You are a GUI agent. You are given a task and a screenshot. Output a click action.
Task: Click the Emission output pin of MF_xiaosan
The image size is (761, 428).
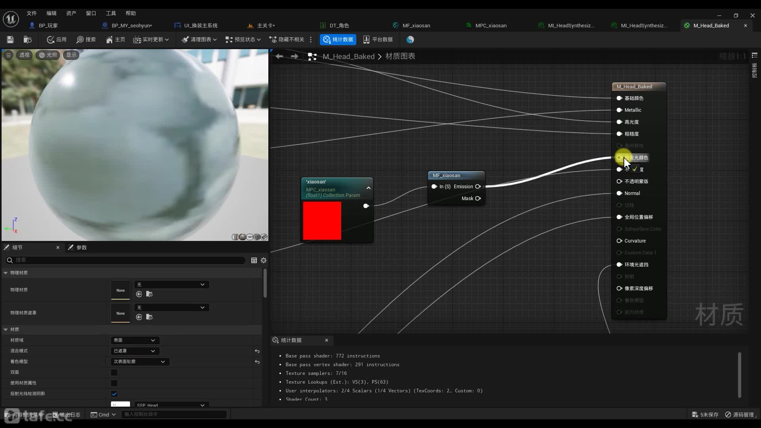coord(478,187)
